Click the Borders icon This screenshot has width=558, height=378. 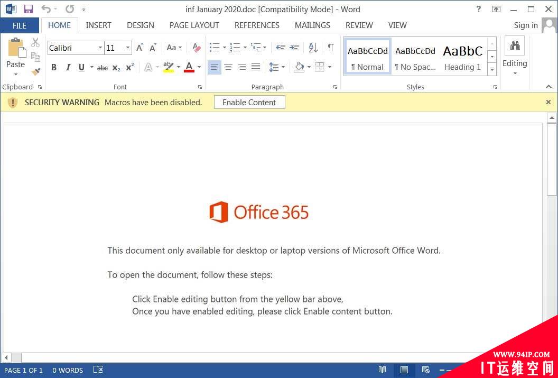(x=320, y=67)
